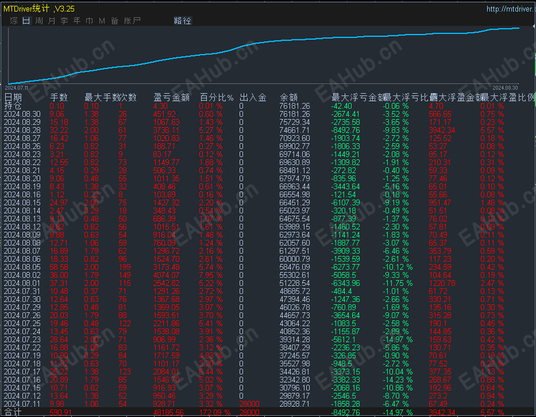This screenshot has width=536, height=417.
Task: Click total percentage 172.09 %
Action: coord(215,412)
